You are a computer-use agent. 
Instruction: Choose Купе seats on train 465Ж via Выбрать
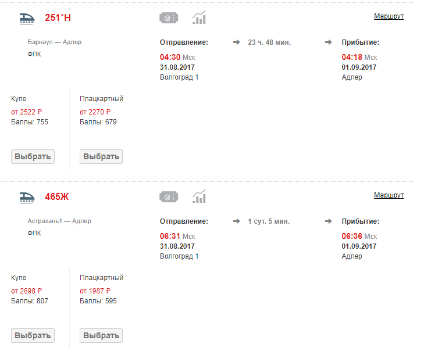[x=33, y=335]
